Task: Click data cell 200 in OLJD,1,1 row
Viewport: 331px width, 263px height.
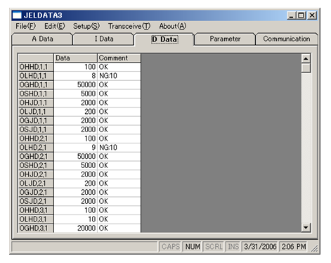Action: click(x=76, y=112)
